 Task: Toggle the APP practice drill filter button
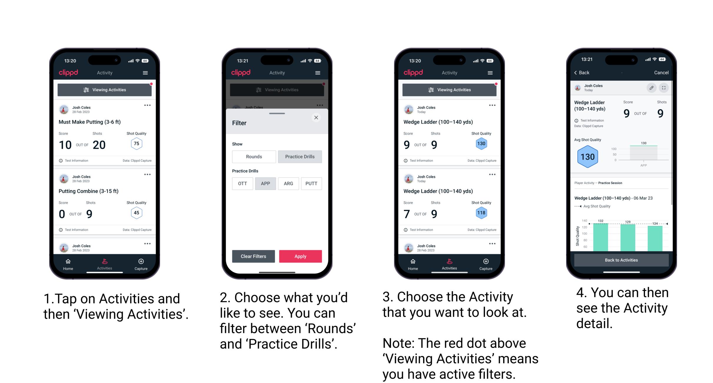tap(265, 183)
